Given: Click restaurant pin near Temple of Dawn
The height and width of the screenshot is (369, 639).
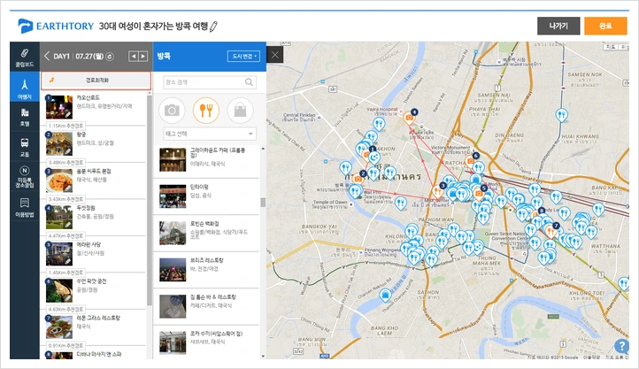Looking at the screenshot, I should point(355,190).
